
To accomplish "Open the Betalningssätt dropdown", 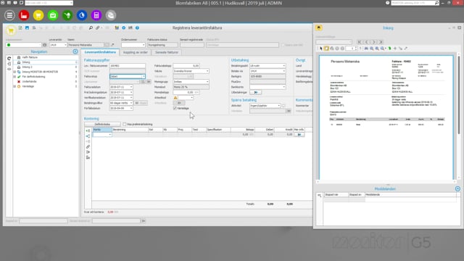I will (x=283, y=66).
